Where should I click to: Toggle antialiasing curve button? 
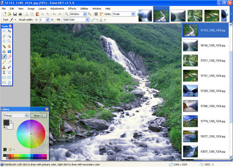click(x=93, y=19)
